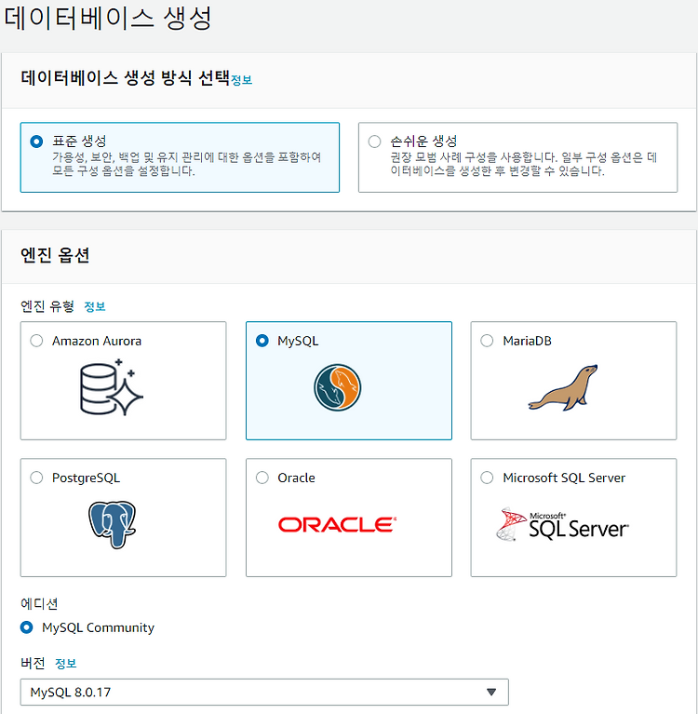Open the MySQL 8.0.17 version dropdown
Screen dimensions: 698x714
tap(264, 693)
